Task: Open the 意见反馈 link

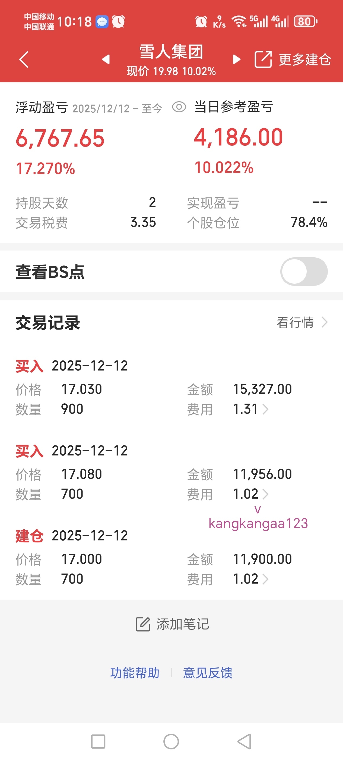Action: pos(208,673)
